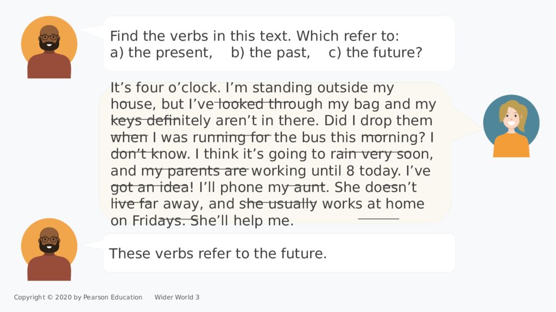Click the 'Wider World 3' footer label
Viewport: 556px width, 312px height.
177,297
